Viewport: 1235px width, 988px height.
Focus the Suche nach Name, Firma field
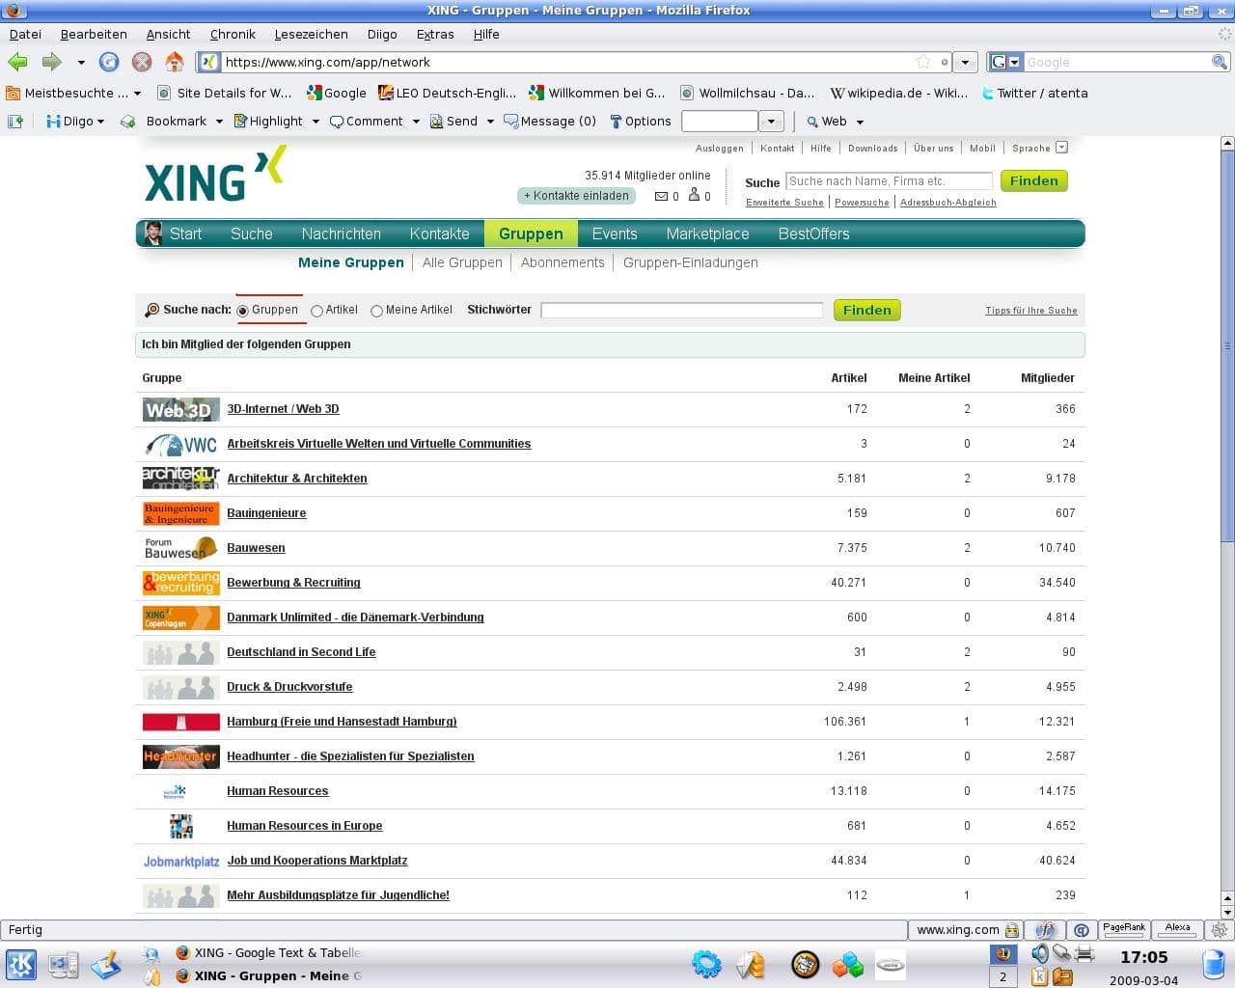(889, 180)
